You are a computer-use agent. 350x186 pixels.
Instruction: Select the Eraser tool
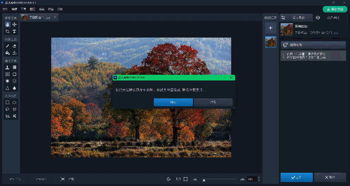click(14, 46)
